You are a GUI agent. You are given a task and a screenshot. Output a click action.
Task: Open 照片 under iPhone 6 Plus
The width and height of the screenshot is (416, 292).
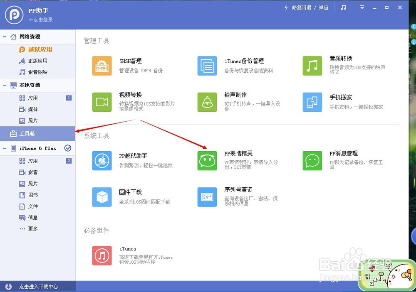[x=38, y=184]
